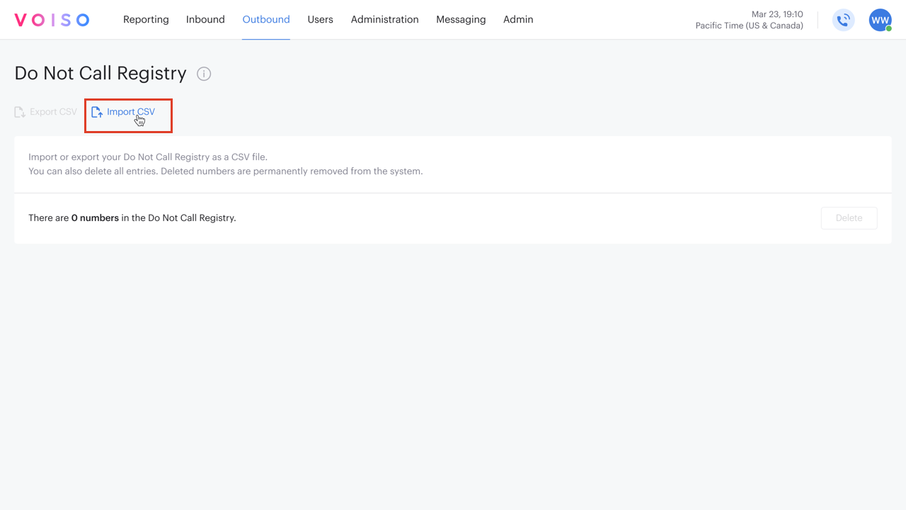Open the Outbound tab
This screenshot has height=510, width=906.
point(265,20)
